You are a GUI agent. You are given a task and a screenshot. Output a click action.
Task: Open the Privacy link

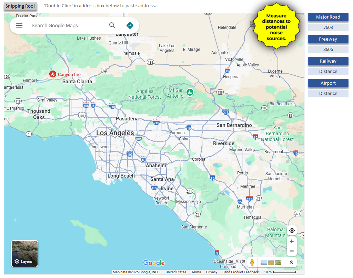coord(212,272)
